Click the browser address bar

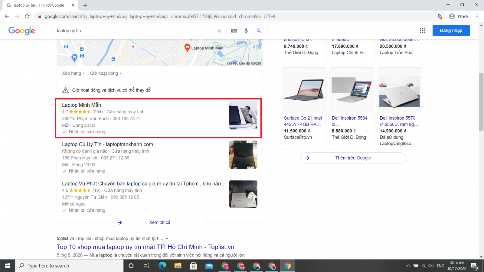click(236, 16)
